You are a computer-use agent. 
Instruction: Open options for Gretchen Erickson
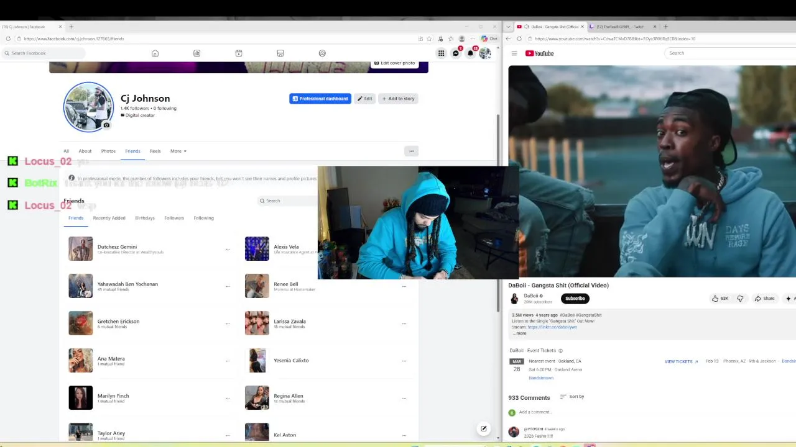pyautogui.click(x=228, y=323)
